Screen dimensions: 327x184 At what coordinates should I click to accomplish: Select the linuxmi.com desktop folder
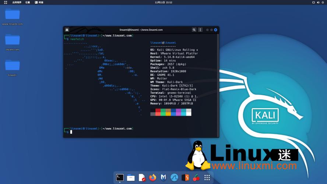[x=12, y=42]
